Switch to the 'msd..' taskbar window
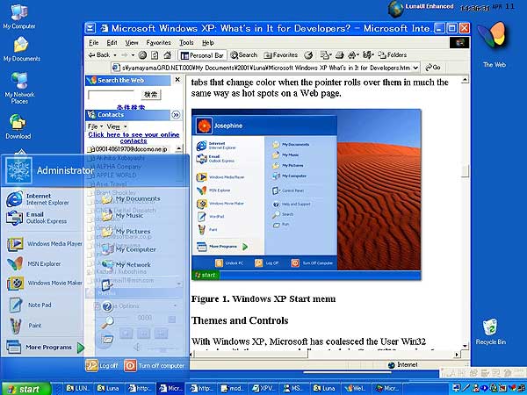527x395 pixels. pyautogui.click(x=233, y=389)
